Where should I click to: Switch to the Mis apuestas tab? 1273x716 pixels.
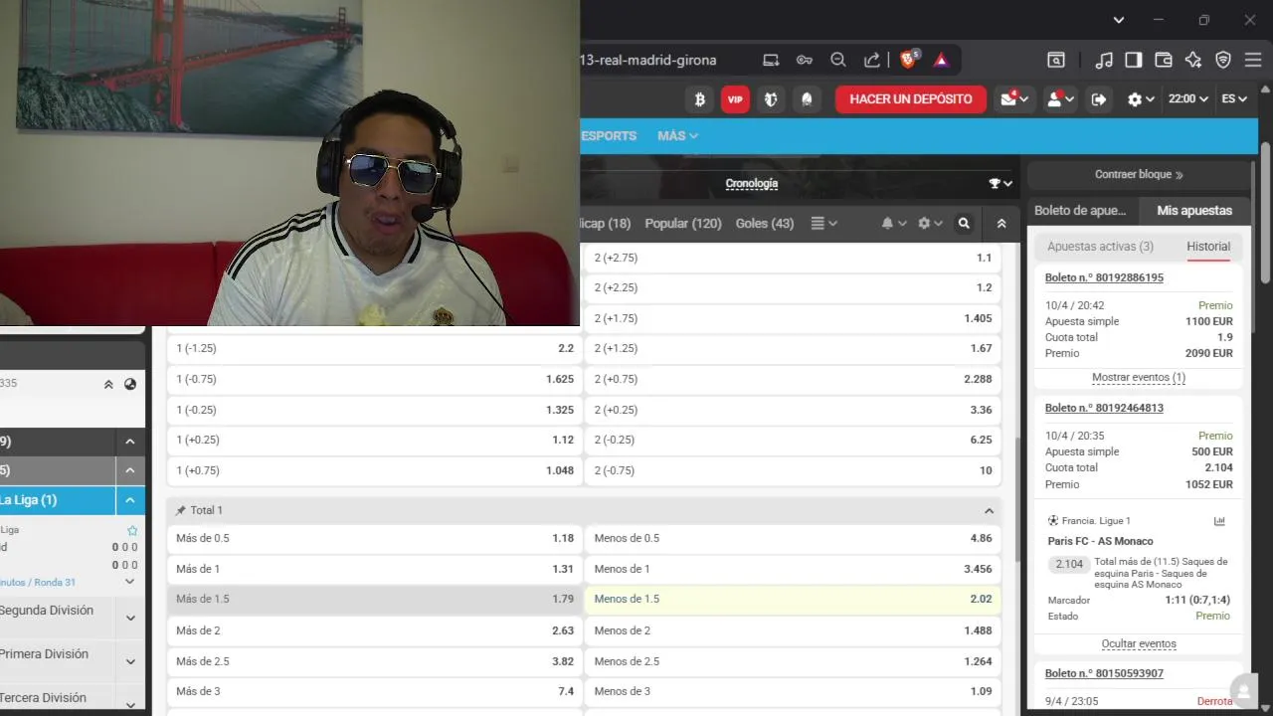click(1194, 211)
